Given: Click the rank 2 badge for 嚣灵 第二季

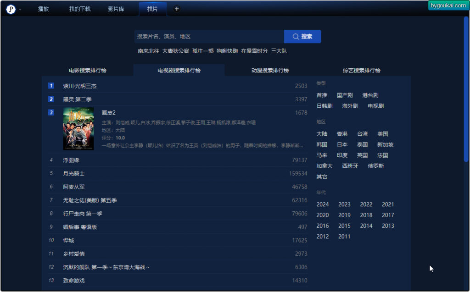Looking at the screenshot, I should click(x=51, y=99).
